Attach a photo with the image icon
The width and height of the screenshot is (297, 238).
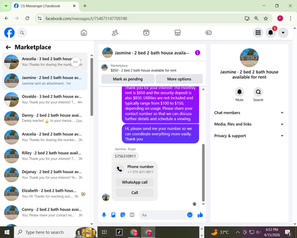click(x=113, y=215)
